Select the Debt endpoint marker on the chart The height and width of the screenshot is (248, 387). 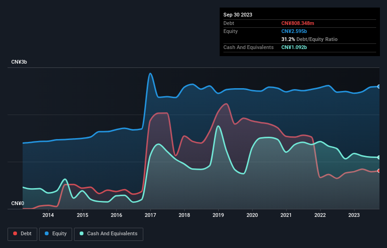point(379,171)
